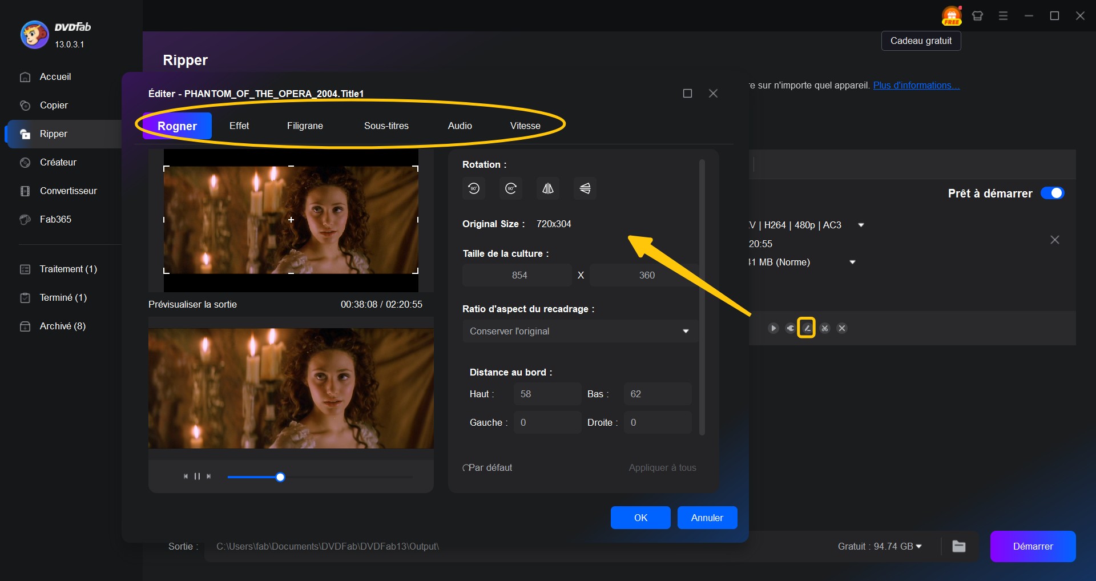Click the Cadeau gratuit button
The height and width of the screenshot is (581, 1096).
click(921, 41)
